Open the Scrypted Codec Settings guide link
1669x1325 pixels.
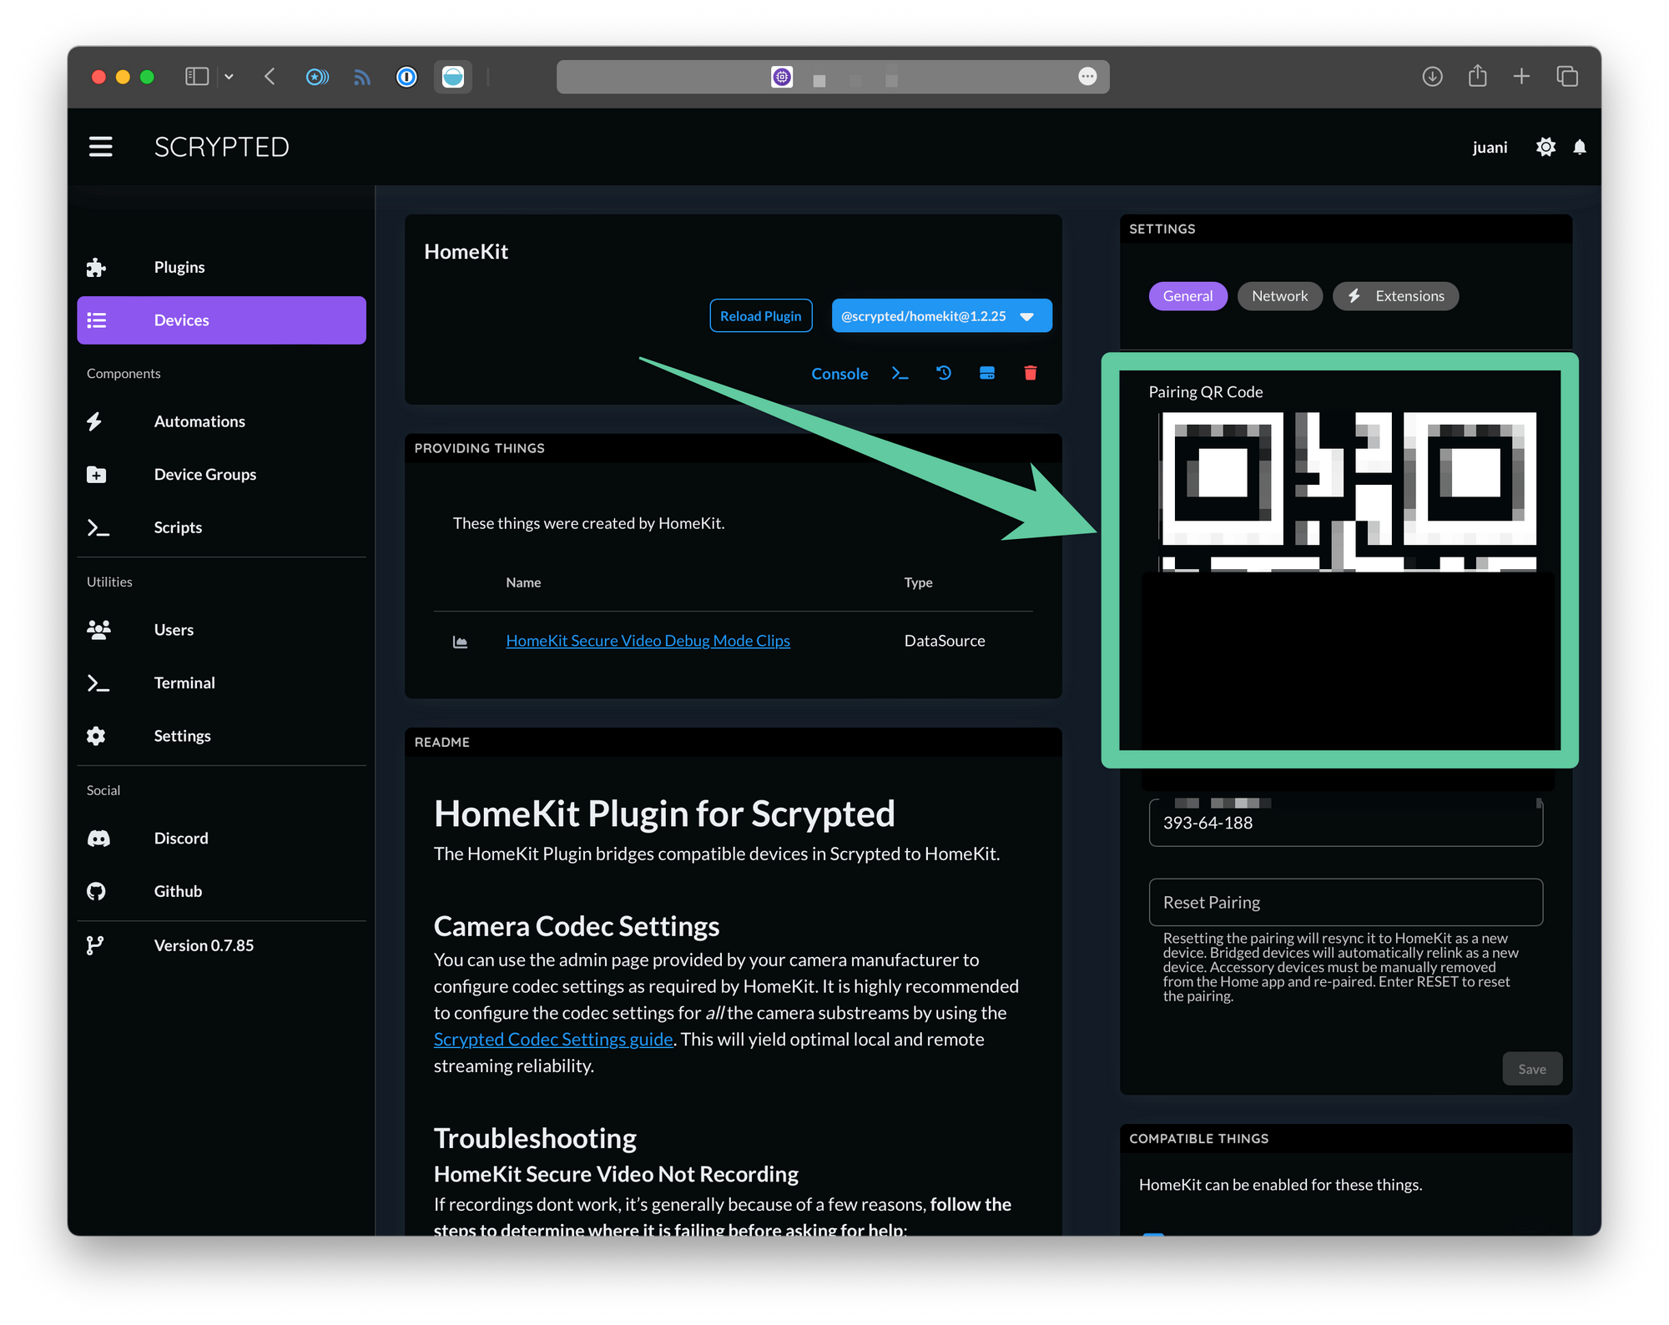tap(553, 1040)
